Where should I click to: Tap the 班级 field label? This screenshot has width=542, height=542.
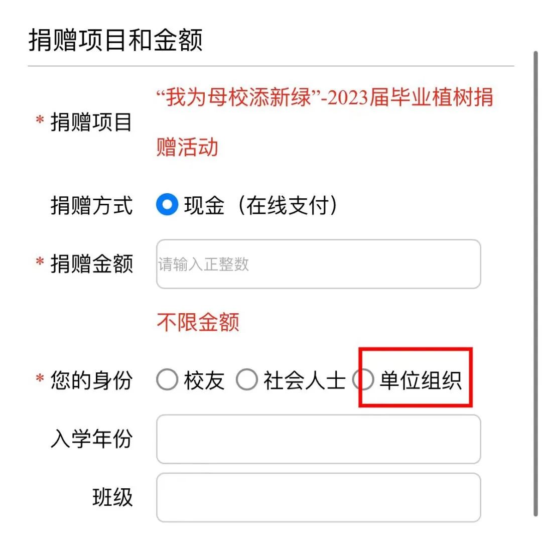(112, 497)
